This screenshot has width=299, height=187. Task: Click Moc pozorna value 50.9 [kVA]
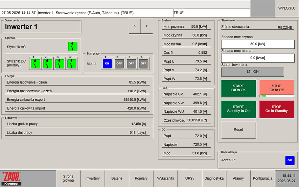(x=199, y=27)
